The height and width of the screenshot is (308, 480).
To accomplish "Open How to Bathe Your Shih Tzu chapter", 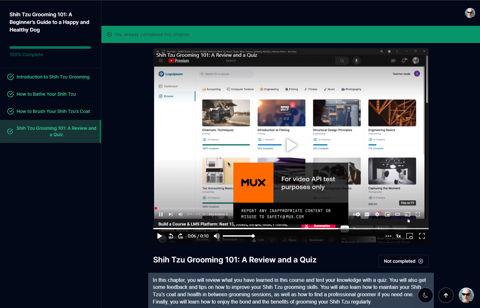I will coord(51,94).
